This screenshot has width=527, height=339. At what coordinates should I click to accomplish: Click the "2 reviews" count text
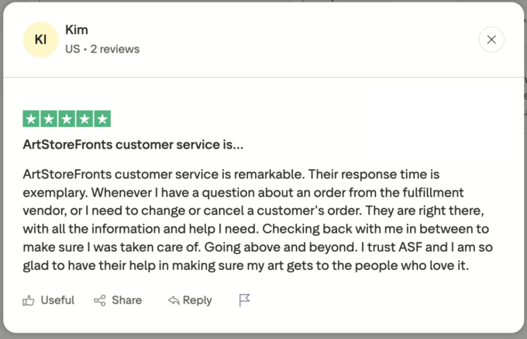[x=115, y=49]
